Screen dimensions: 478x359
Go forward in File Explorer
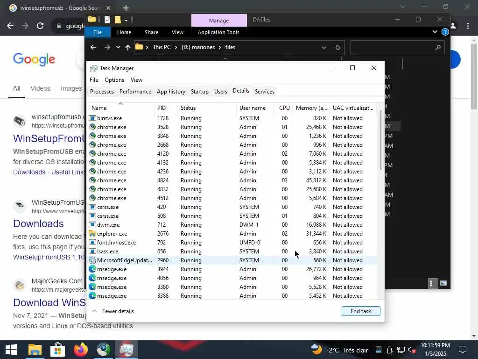tap(107, 47)
